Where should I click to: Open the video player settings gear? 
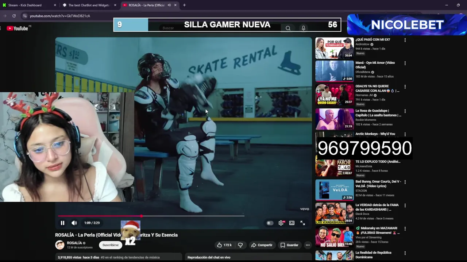pos(281,223)
